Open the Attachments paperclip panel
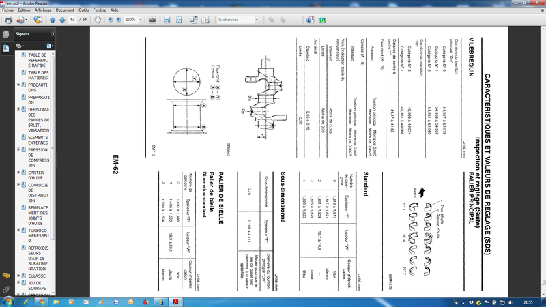Viewport: 546px width, 307px height. click(6, 289)
